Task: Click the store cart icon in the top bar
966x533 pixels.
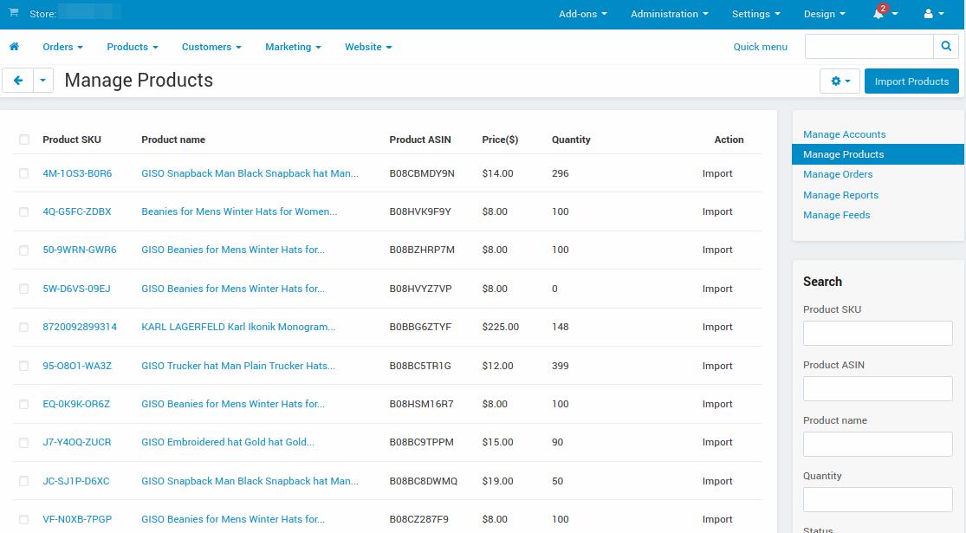Action: 12,13
